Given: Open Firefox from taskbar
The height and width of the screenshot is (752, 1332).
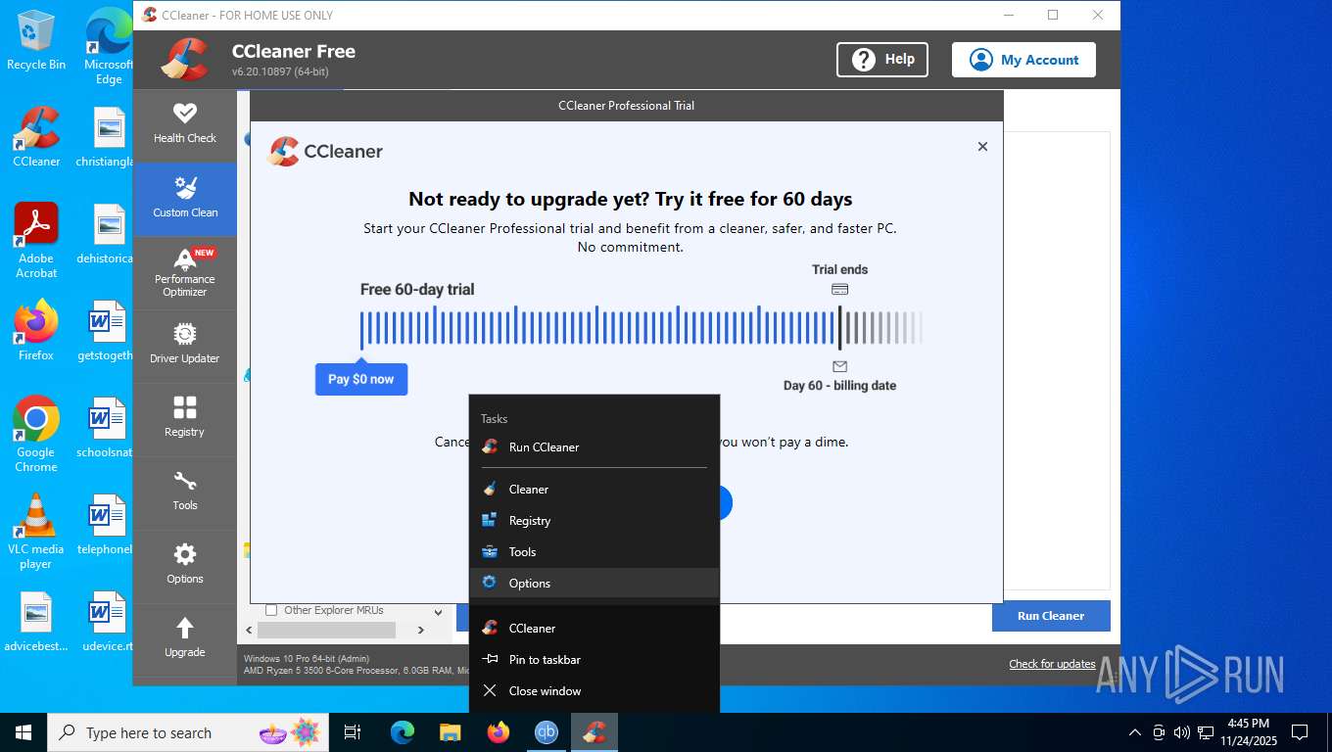Looking at the screenshot, I should 498,732.
